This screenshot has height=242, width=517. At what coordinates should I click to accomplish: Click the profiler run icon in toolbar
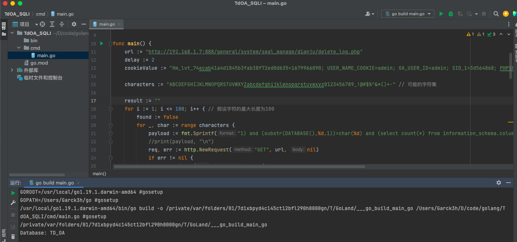tap(469, 14)
